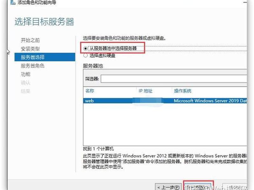Click the 找到 1 个计算机 status text

[x=98, y=149]
